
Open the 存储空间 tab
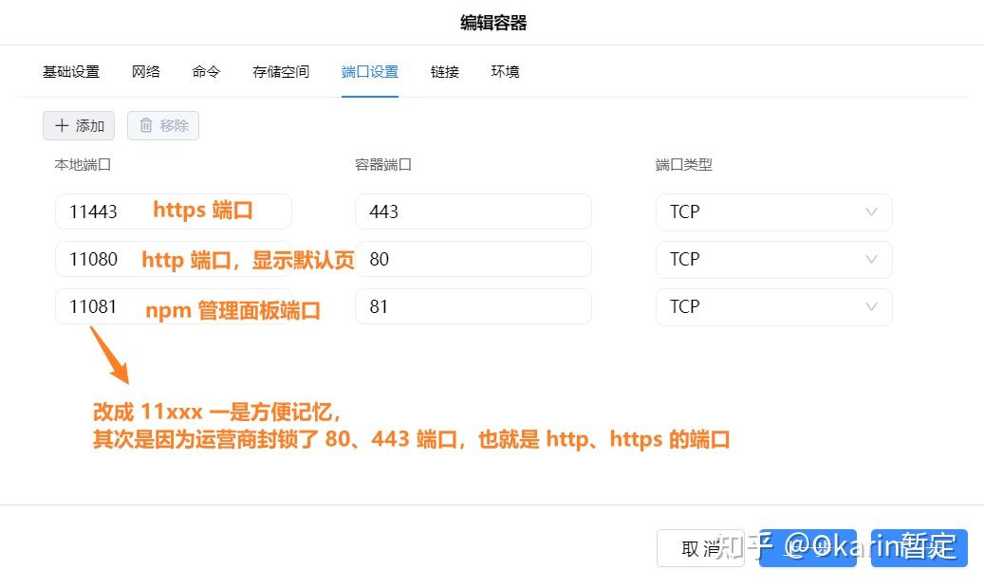(x=280, y=71)
